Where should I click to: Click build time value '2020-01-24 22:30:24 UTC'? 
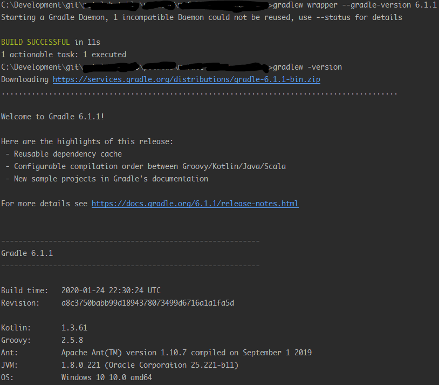[111, 291]
